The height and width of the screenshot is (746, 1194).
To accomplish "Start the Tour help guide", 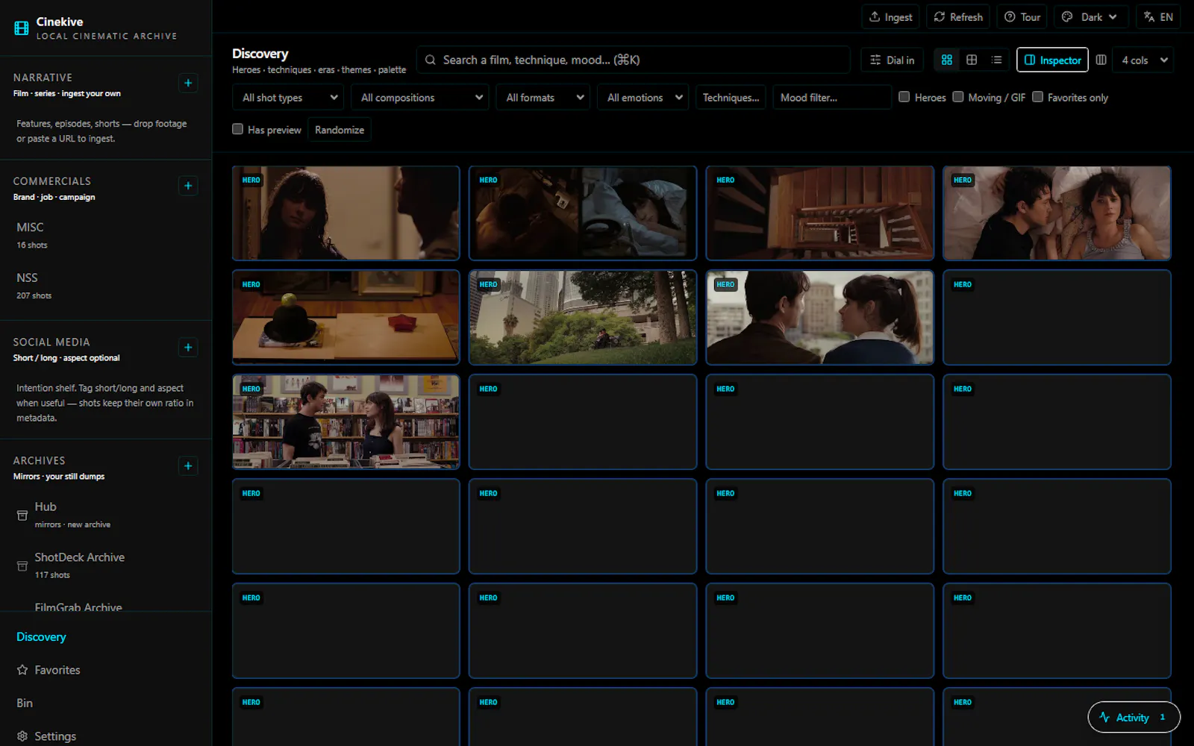I will (x=1022, y=17).
